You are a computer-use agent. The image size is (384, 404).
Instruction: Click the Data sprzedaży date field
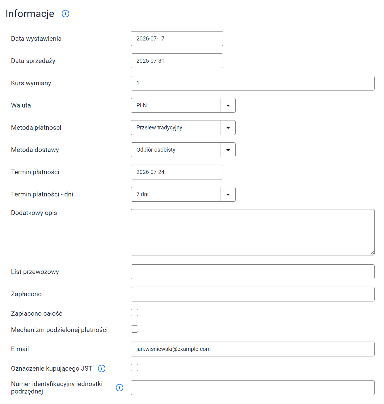pyautogui.click(x=177, y=61)
